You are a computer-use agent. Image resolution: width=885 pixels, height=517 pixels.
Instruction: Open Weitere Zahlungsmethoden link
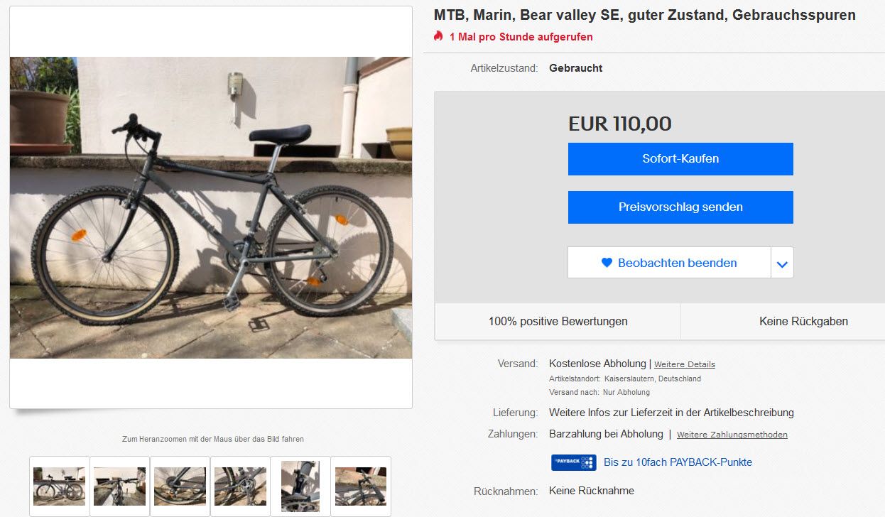(732, 435)
